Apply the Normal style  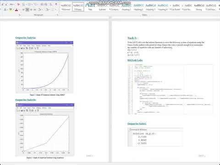(x=66, y=7)
